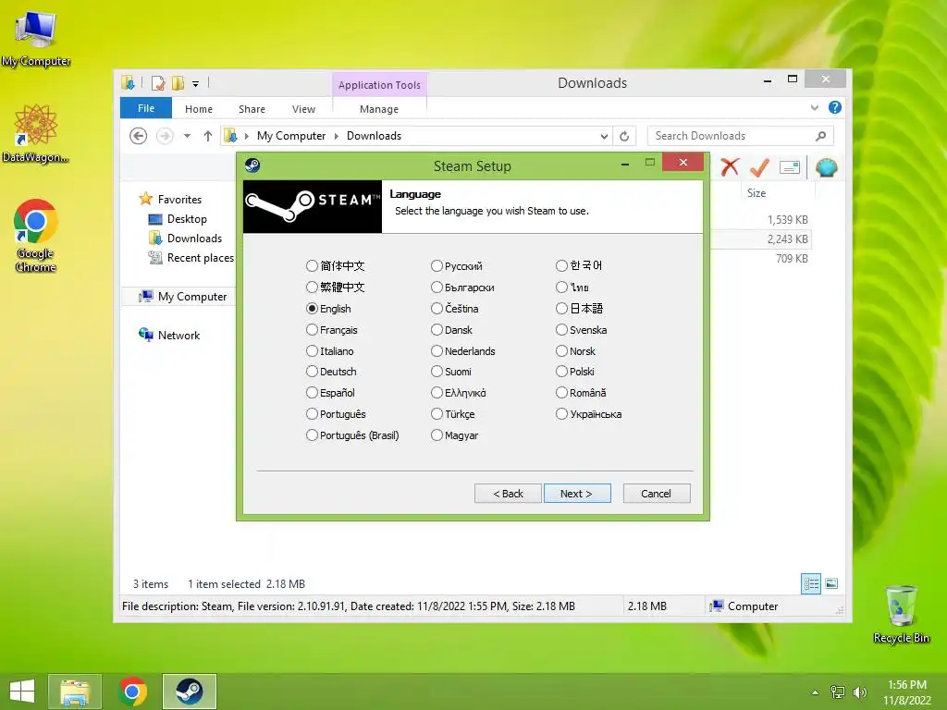Select the Italiano radio option

(312, 350)
